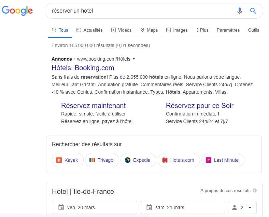Open the Maps tab
The height and width of the screenshot is (217, 269).
149,30
